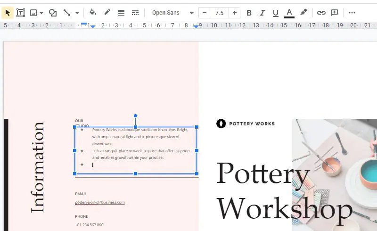Toggle bold formatting

point(249,13)
